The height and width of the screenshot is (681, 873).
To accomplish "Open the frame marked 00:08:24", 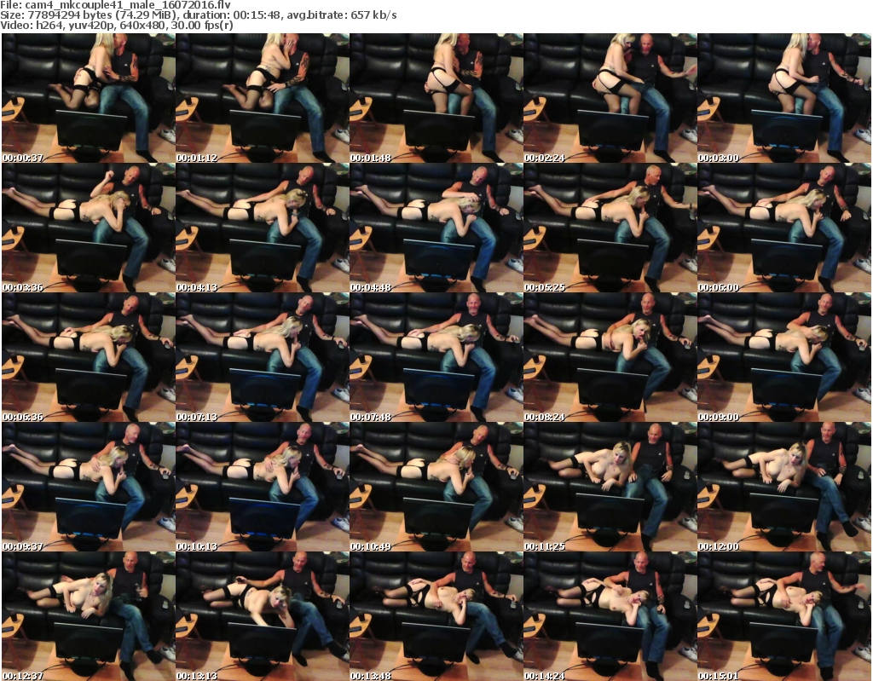I will 610,357.
